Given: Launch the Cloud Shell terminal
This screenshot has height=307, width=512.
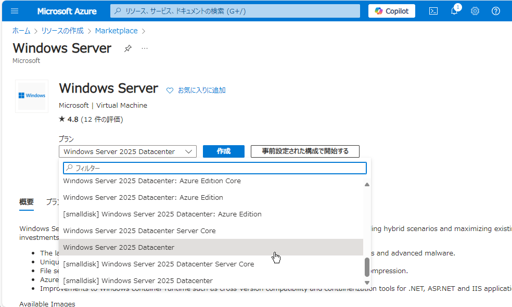Looking at the screenshot, I should (433, 10).
